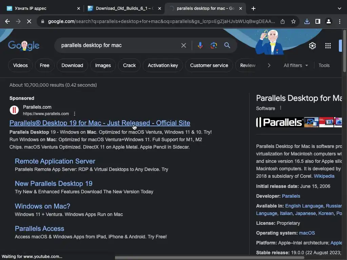
Task: Click the Parallels.com red favicon
Action: click(x=14, y=110)
